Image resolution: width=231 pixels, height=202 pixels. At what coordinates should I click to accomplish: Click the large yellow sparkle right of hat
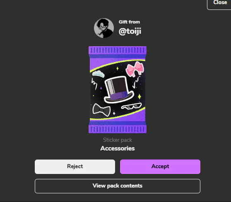click(140, 96)
